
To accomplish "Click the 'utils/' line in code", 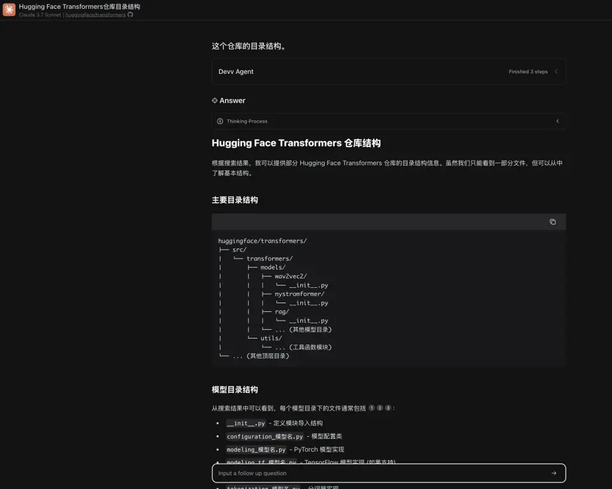I will coord(271,338).
